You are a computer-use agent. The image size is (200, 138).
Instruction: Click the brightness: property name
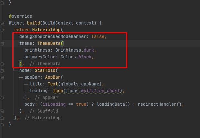tap(39, 50)
